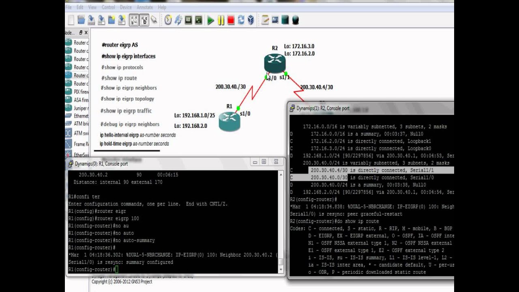
Task: Click the '#show ip eigrp topology' note
Action: pyautogui.click(x=127, y=99)
